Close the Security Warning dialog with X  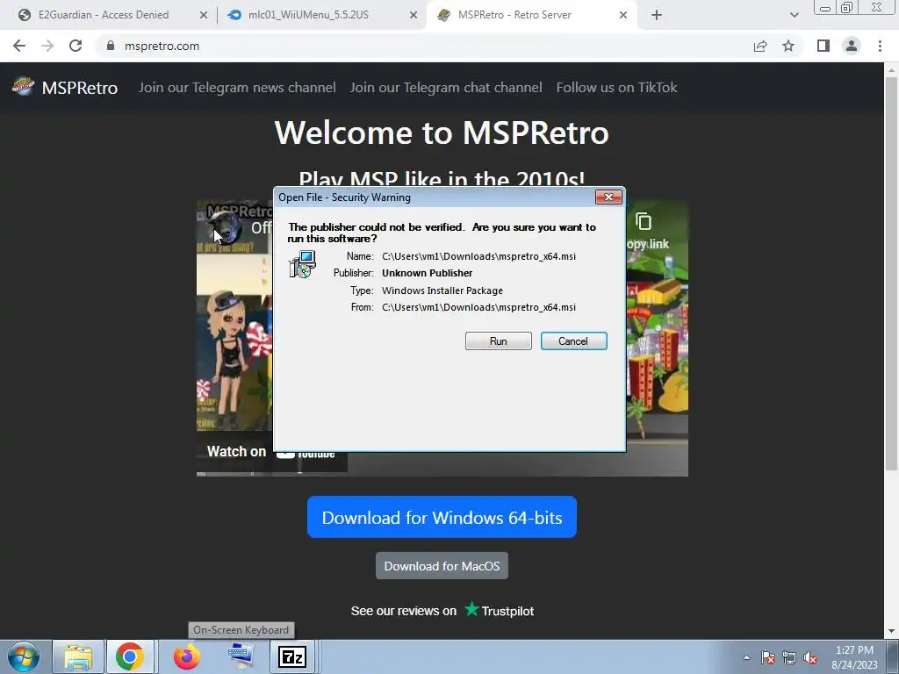(608, 197)
